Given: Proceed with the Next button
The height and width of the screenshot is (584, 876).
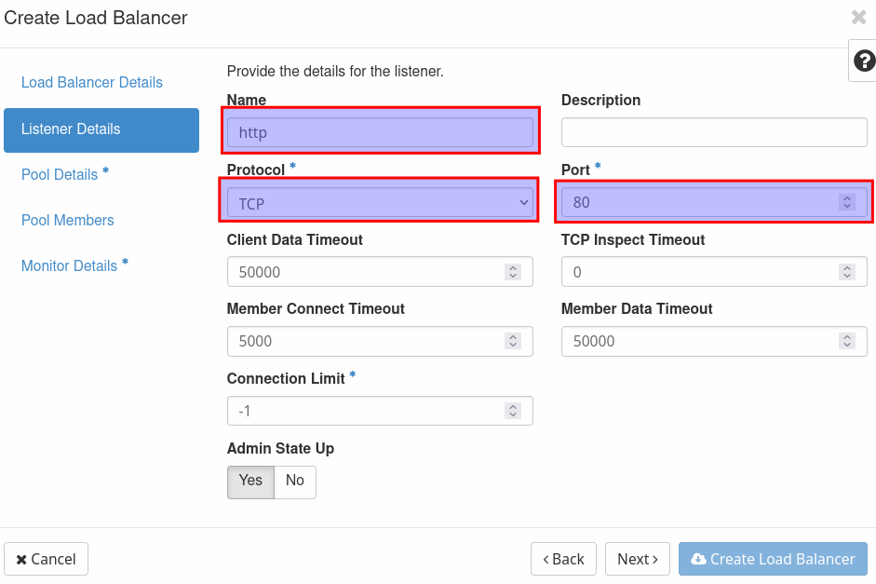Looking at the screenshot, I should click(x=638, y=559).
